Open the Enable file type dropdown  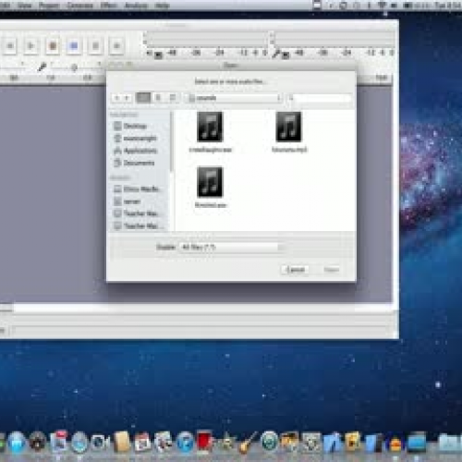tap(232, 247)
